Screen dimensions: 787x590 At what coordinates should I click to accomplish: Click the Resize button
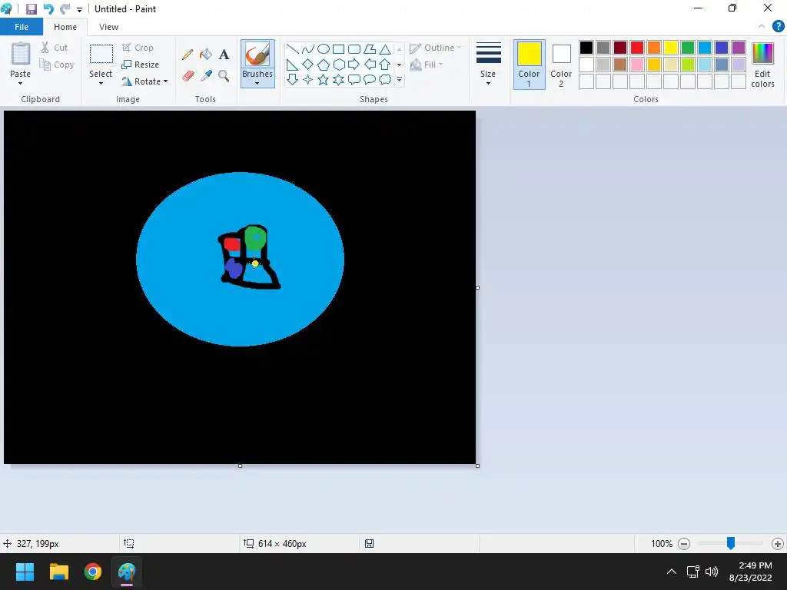coord(141,65)
